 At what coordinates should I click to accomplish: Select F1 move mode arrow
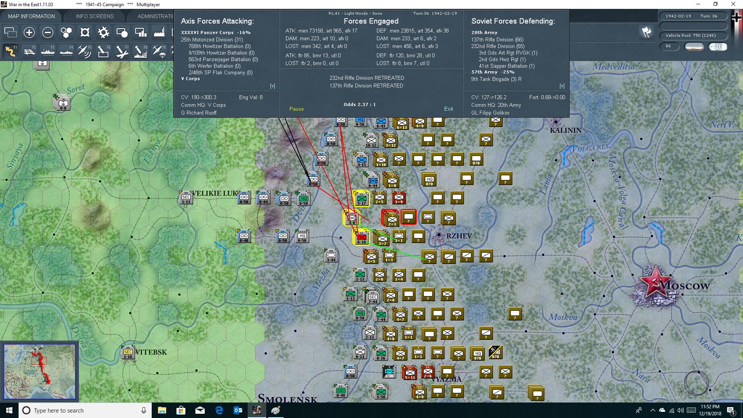[x=10, y=51]
